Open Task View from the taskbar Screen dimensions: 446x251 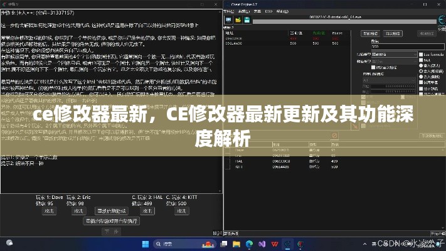click(224, 244)
